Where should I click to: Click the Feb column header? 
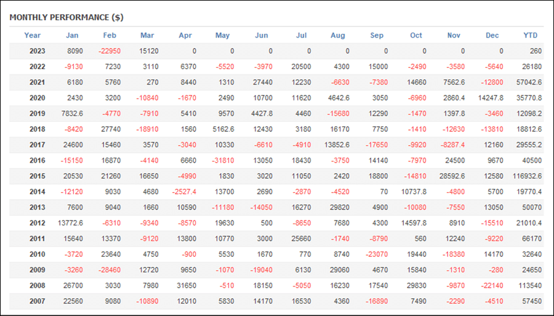coord(110,35)
